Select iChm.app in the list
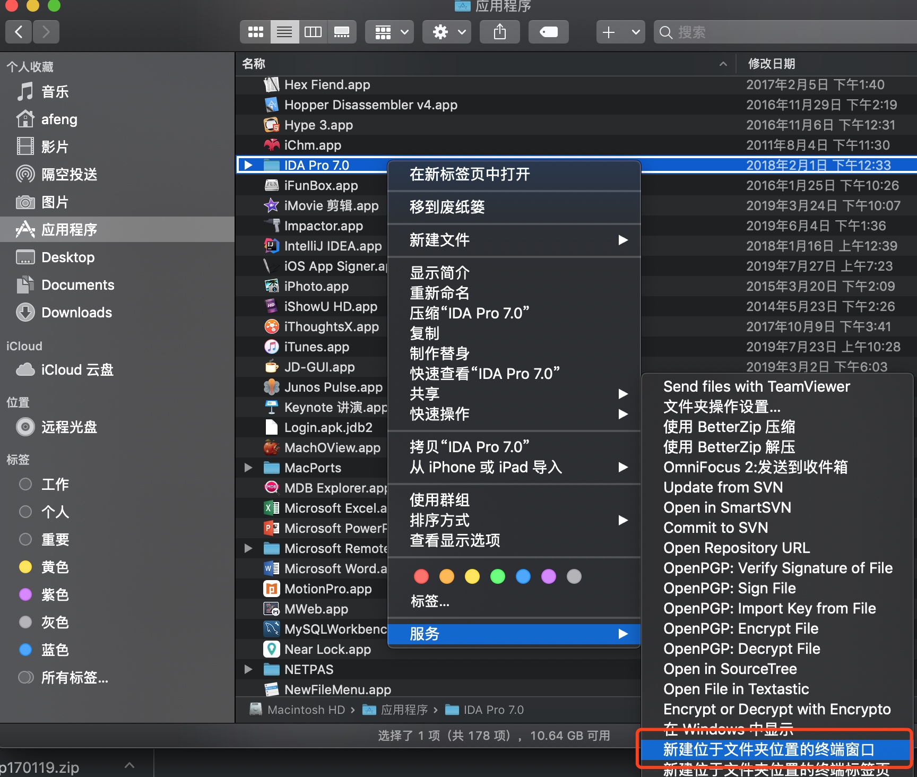 (x=576, y=145)
